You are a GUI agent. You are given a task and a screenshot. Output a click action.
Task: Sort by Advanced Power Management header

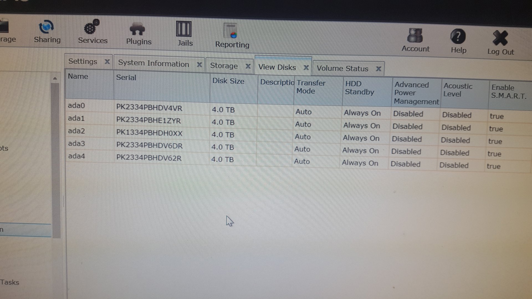416,93
